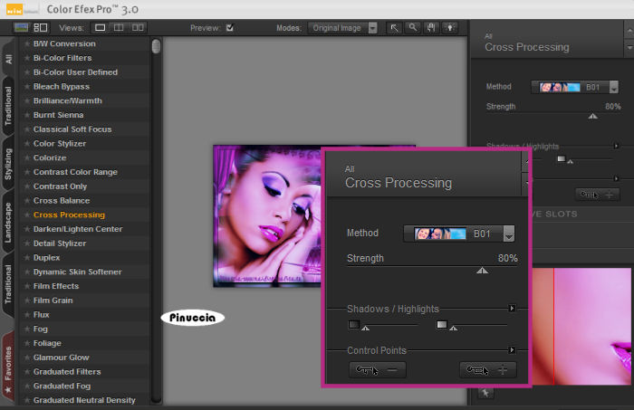
Task: Switch filter list to thumbnail image view icon
Action: coord(21,27)
